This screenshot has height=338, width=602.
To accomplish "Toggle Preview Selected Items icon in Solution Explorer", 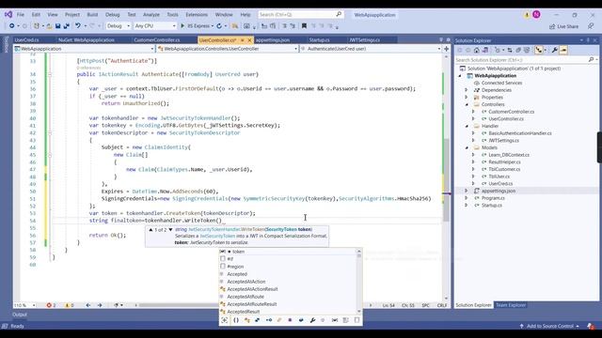I will (x=563, y=50).
